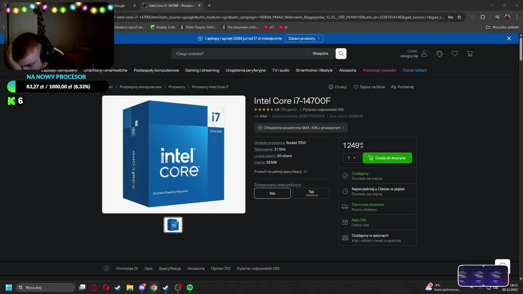Open 'Outlet reStart' menu link

[x=414, y=70]
